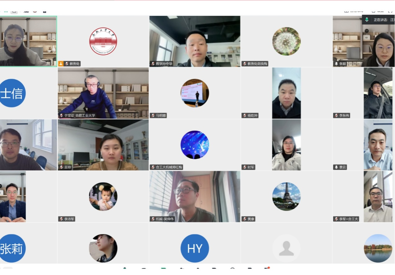Click the blue 张莉 avatar circle

pos(12,248)
